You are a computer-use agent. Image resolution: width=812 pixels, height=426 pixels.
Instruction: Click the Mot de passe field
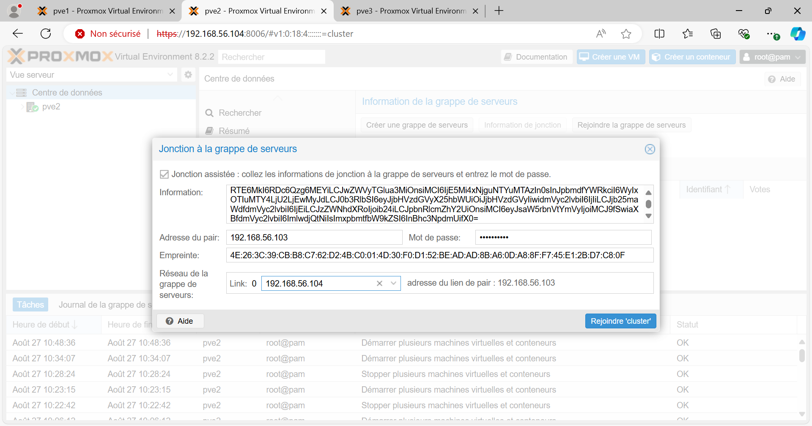click(x=563, y=238)
